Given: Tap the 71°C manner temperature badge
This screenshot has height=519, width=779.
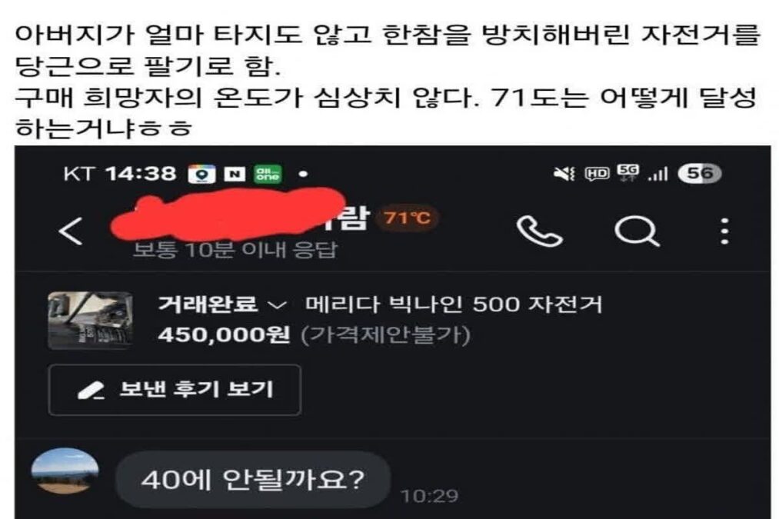Looking at the screenshot, I should [407, 218].
